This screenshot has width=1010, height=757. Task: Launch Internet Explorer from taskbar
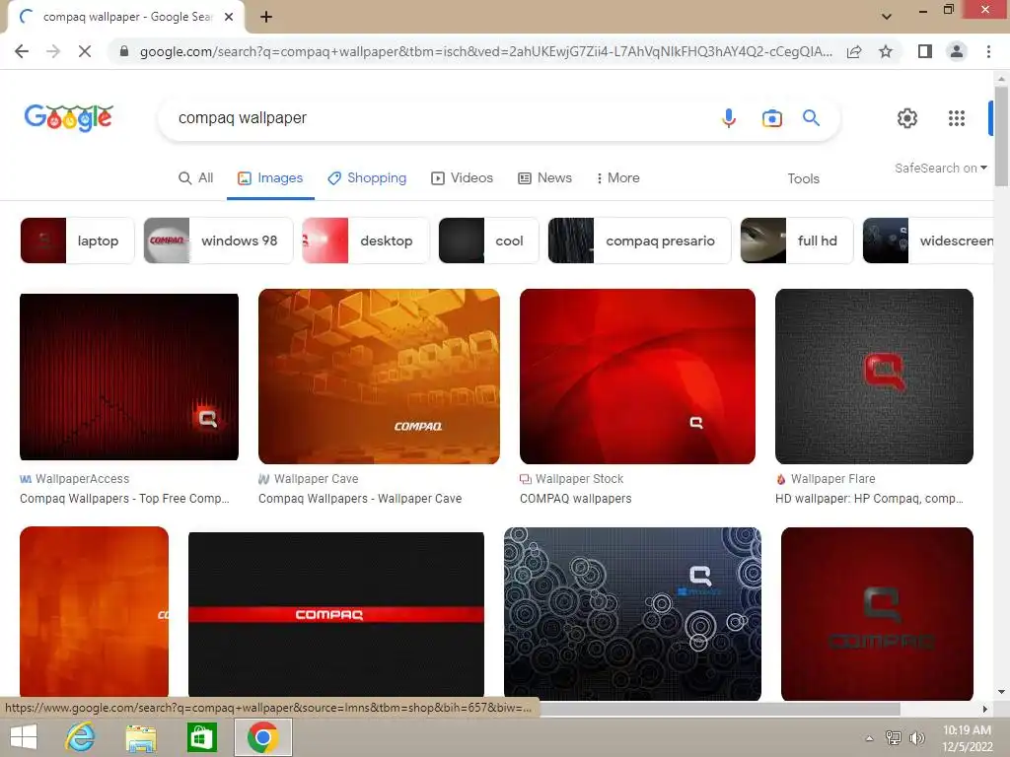[x=81, y=737]
